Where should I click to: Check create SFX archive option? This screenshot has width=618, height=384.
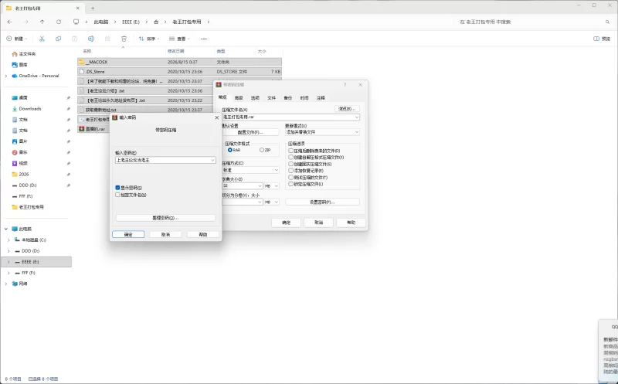point(291,158)
